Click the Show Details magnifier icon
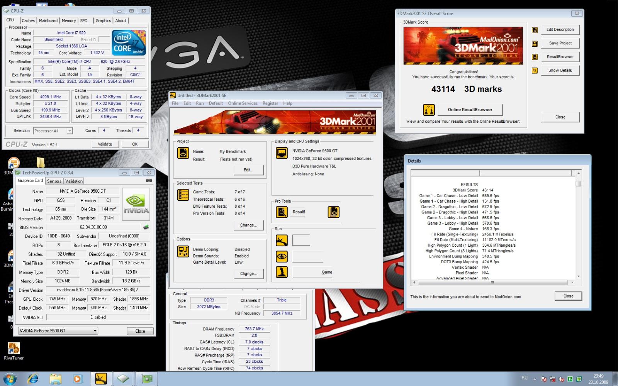 (535, 71)
